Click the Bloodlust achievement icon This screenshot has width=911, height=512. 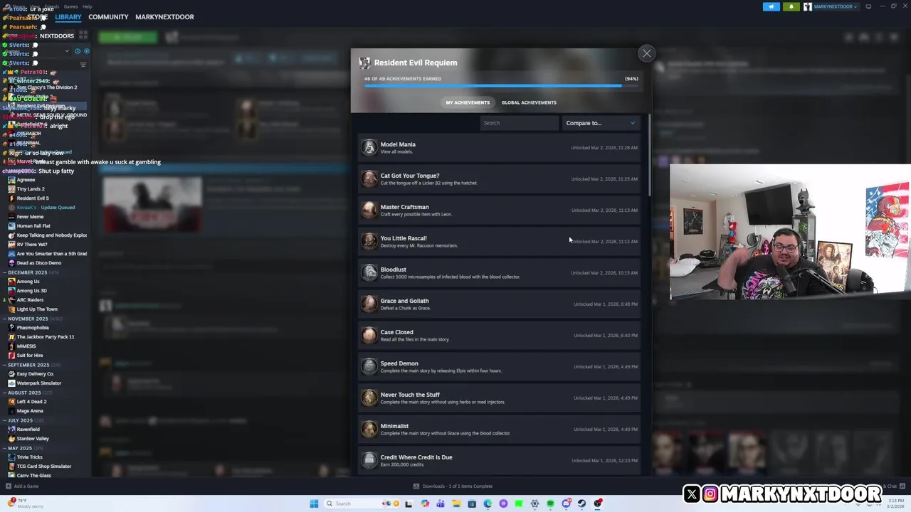369,272
